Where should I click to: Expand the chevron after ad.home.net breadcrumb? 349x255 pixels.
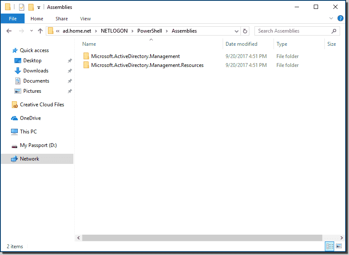(x=96, y=31)
